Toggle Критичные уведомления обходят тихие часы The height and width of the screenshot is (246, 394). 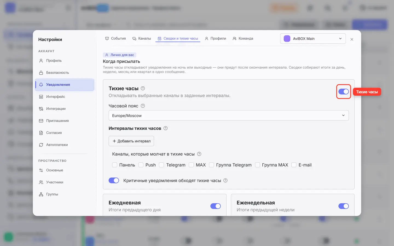tap(114, 180)
